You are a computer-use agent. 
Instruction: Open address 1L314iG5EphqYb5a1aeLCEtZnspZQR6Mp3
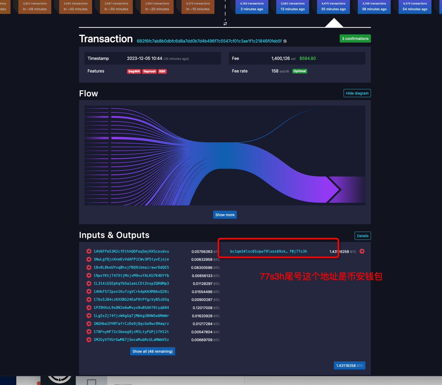pos(131,284)
